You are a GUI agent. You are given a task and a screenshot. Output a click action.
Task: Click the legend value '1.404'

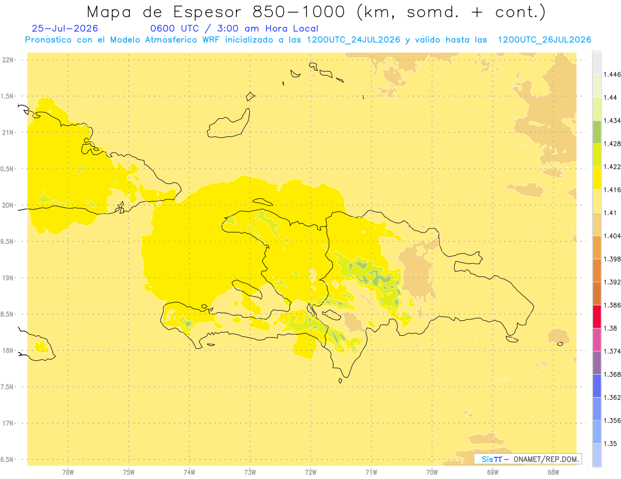(612, 236)
